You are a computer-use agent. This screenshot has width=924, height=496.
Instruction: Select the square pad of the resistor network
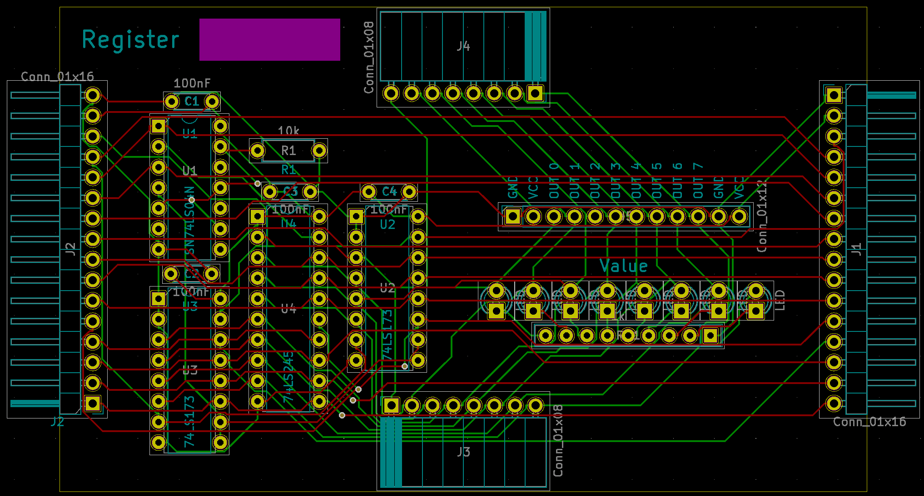[710, 336]
